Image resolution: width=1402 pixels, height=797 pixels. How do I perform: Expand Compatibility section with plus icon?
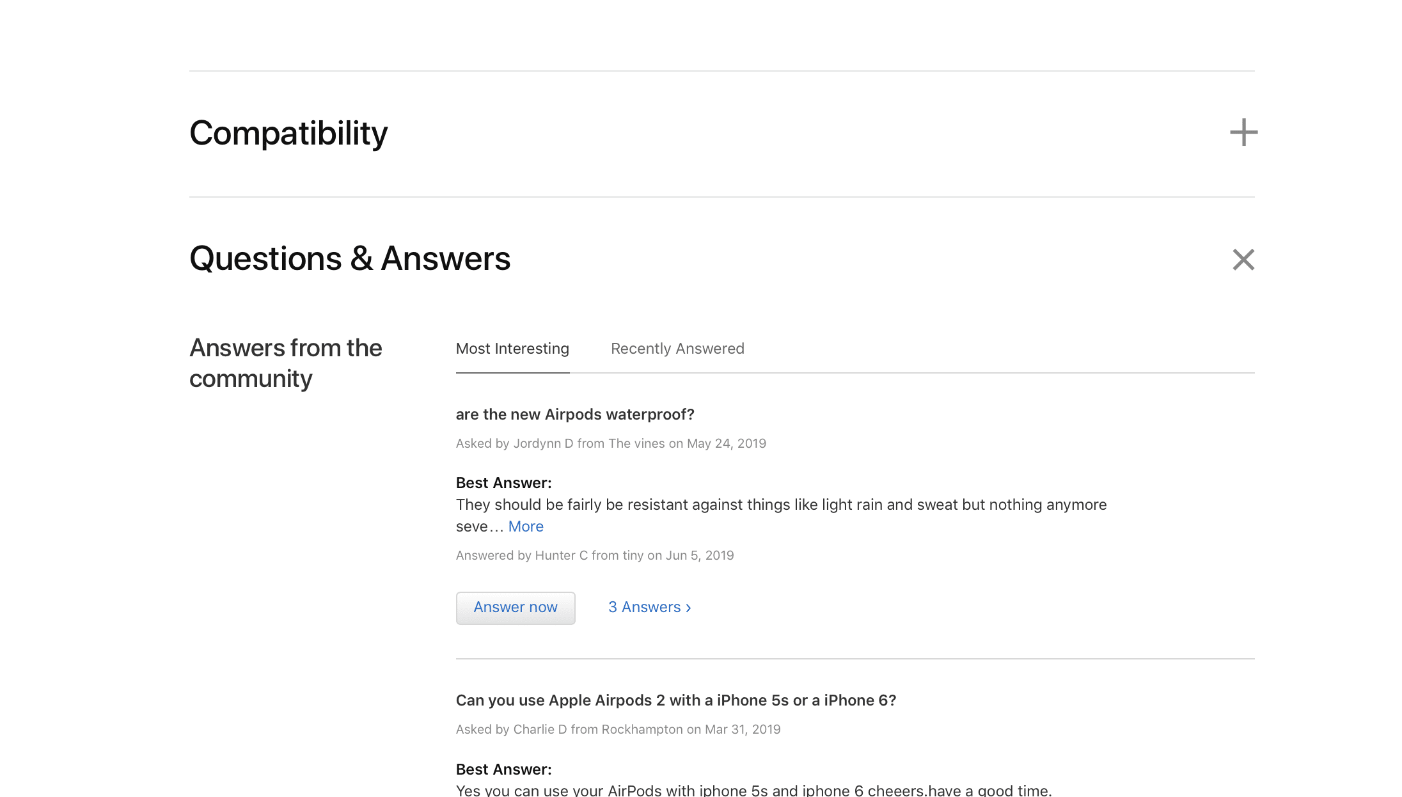pyautogui.click(x=1243, y=132)
